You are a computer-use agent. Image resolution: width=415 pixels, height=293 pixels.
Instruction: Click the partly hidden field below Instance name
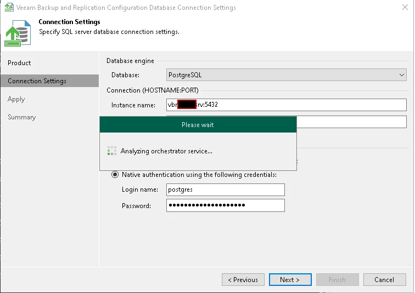coord(351,122)
